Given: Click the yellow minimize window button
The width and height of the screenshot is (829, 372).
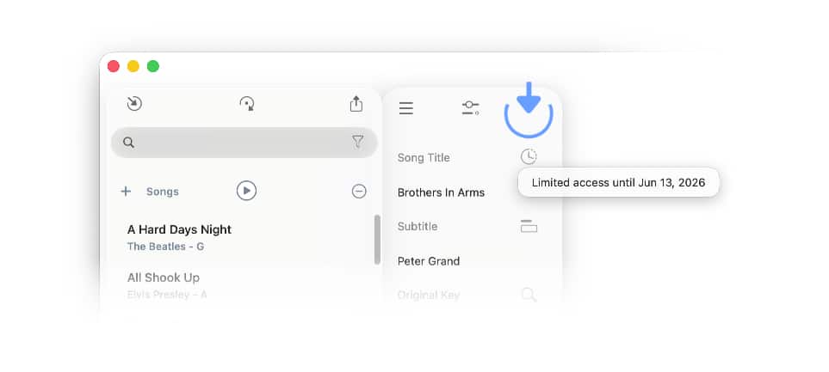Looking at the screenshot, I should click(x=133, y=66).
